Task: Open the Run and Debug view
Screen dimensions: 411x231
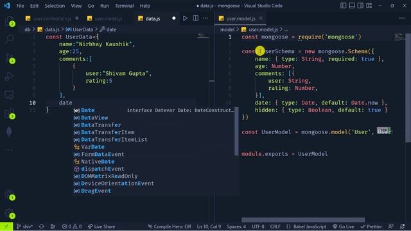Action: pyautogui.click(x=9, y=76)
